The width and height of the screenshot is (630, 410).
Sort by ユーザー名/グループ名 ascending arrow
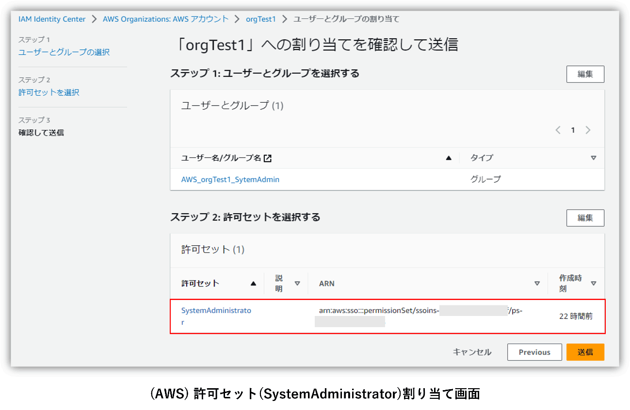point(449,158)
